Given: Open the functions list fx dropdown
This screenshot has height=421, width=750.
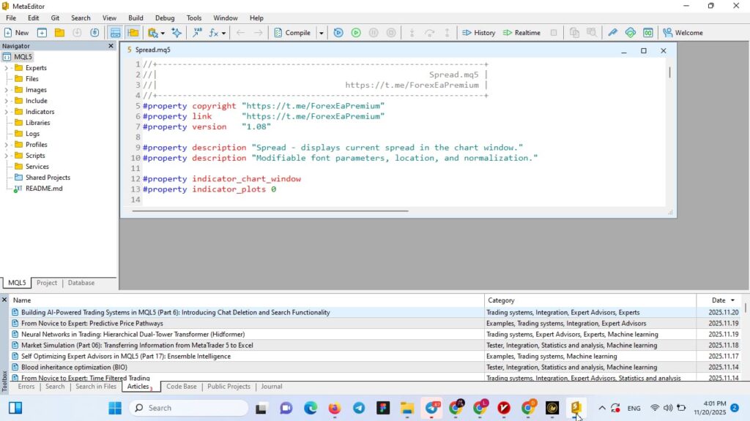Looking at the screenshot, I should [x=217, y=33].
